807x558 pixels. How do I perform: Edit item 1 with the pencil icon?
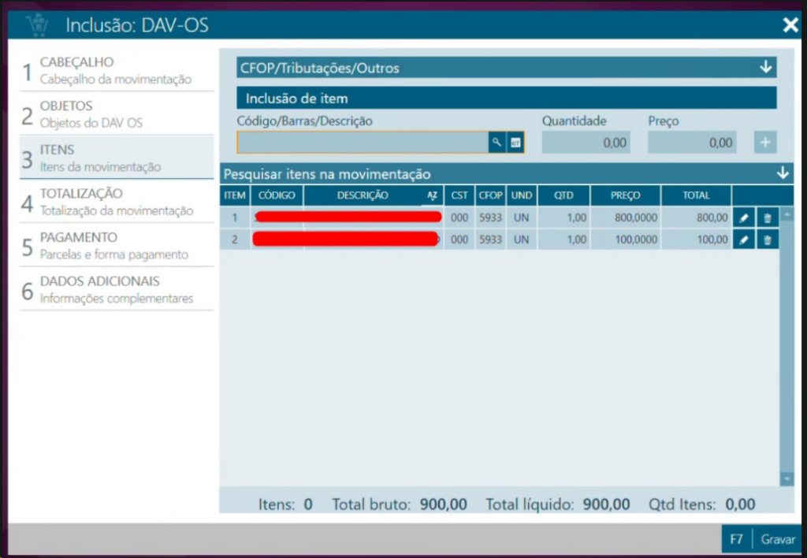(744, 218)
